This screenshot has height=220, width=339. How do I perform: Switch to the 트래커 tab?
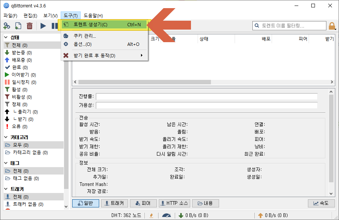tap(115, 203)
